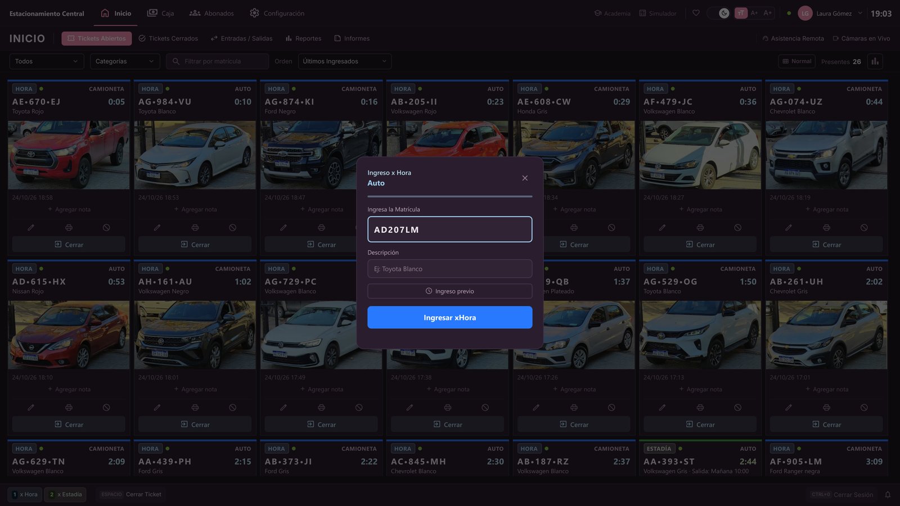The image size is (900, 506).
Task: Open the Caja menu
Action: tap(160, 13)
